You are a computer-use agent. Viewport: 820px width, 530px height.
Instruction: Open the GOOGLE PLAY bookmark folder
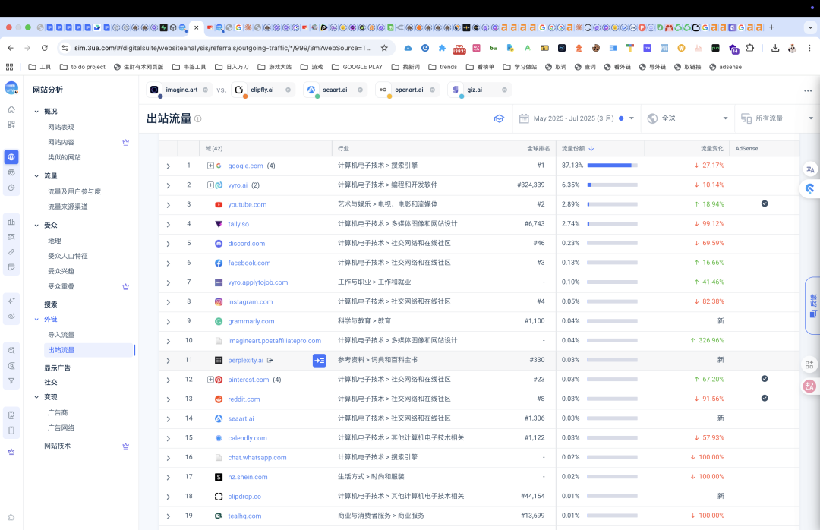[x=357, y=67]
